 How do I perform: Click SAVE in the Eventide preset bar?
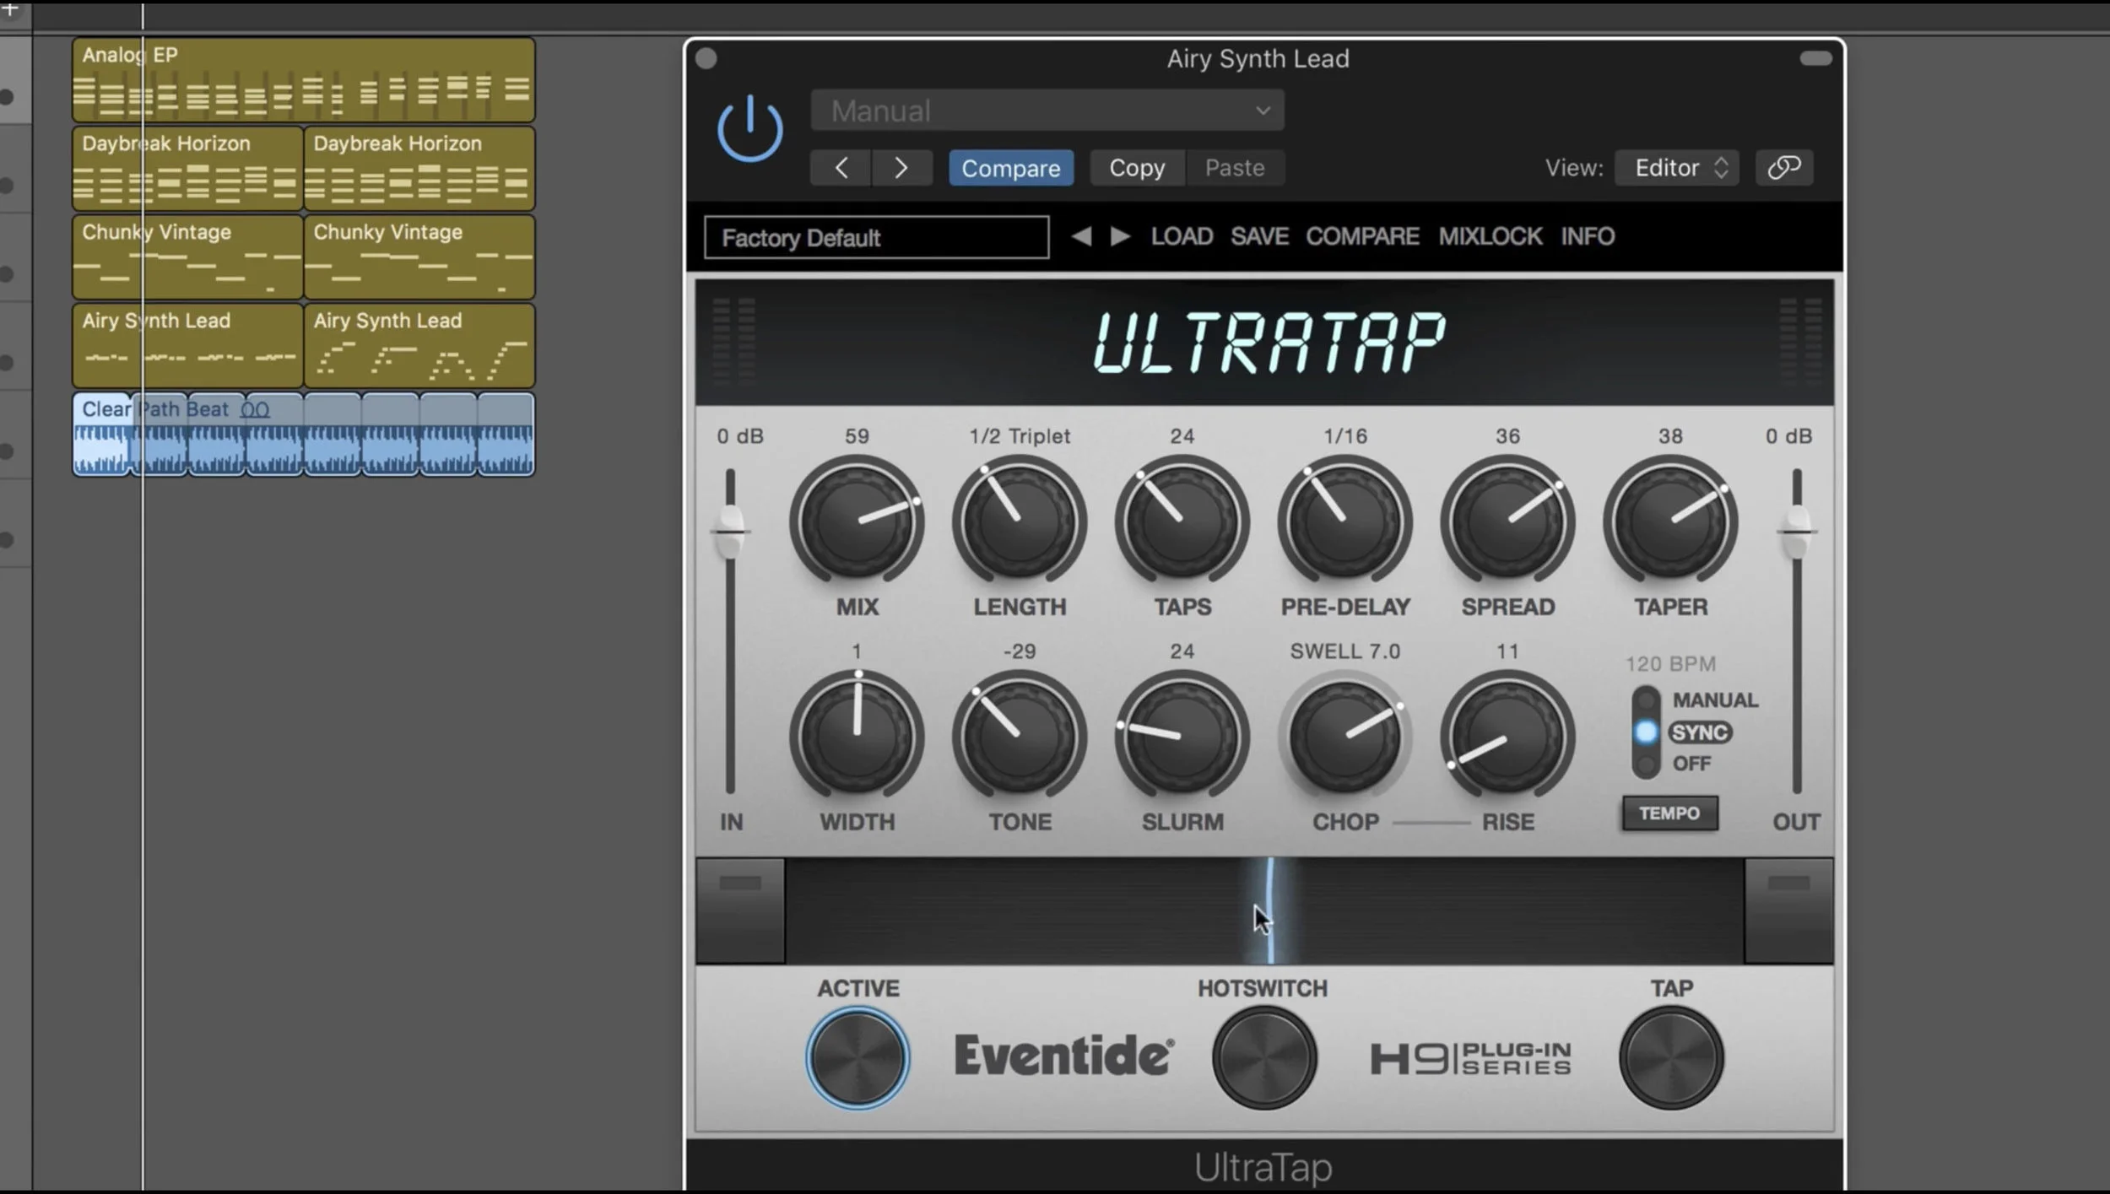click(x=1259, y=236)
